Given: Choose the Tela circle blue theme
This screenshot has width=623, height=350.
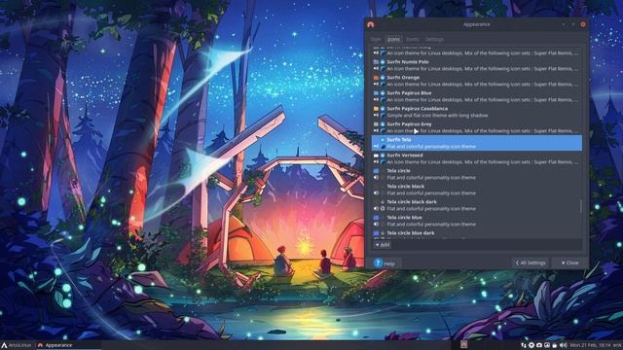Looking at the screenshot, I should 477,221.
